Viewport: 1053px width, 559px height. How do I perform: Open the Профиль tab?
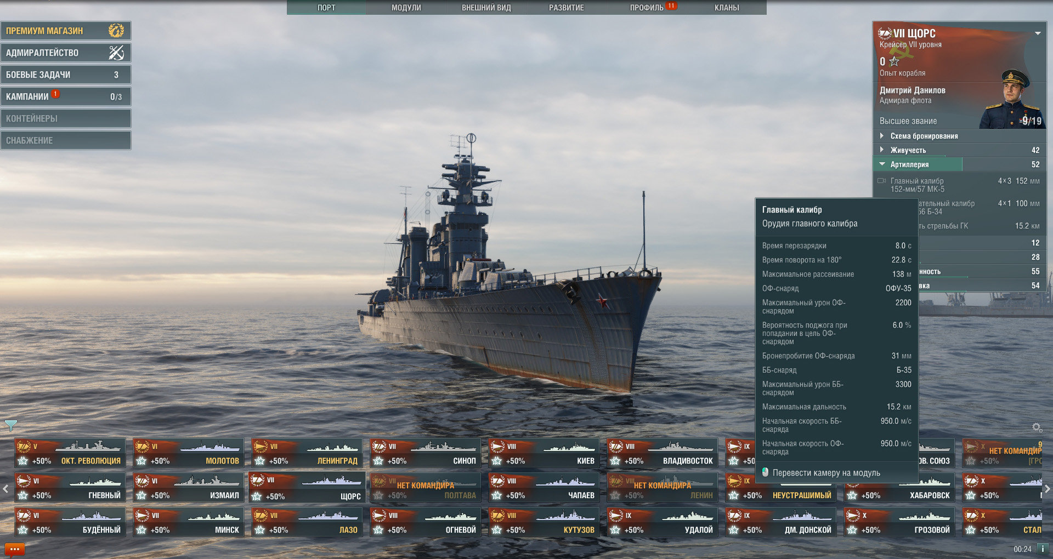tap(647, 8)
